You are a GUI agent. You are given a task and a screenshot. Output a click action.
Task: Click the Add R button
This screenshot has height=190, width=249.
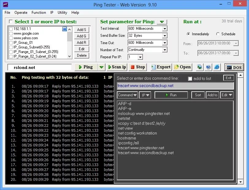82,43
